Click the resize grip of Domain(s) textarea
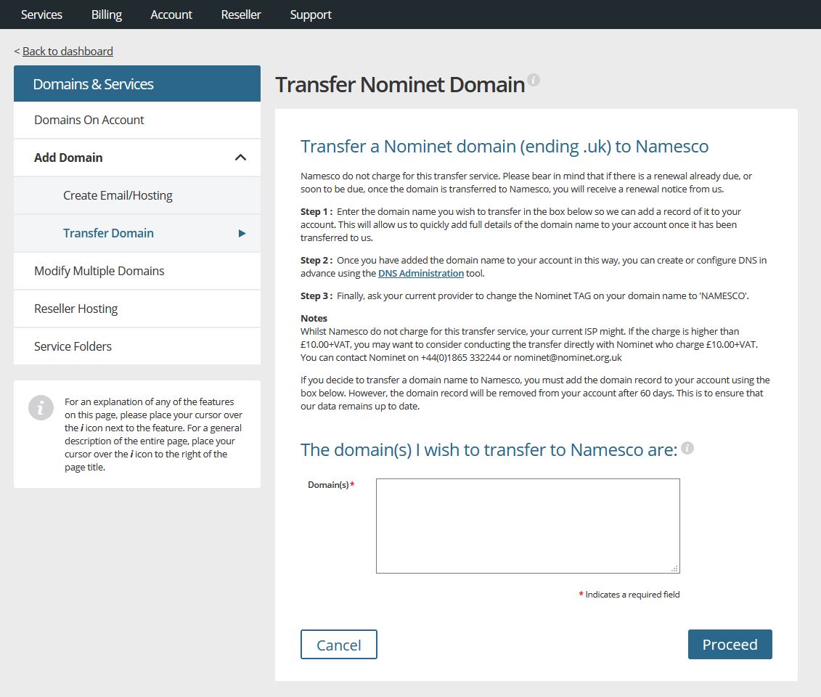Screen dimensions: 821x697 pos(675,568)
